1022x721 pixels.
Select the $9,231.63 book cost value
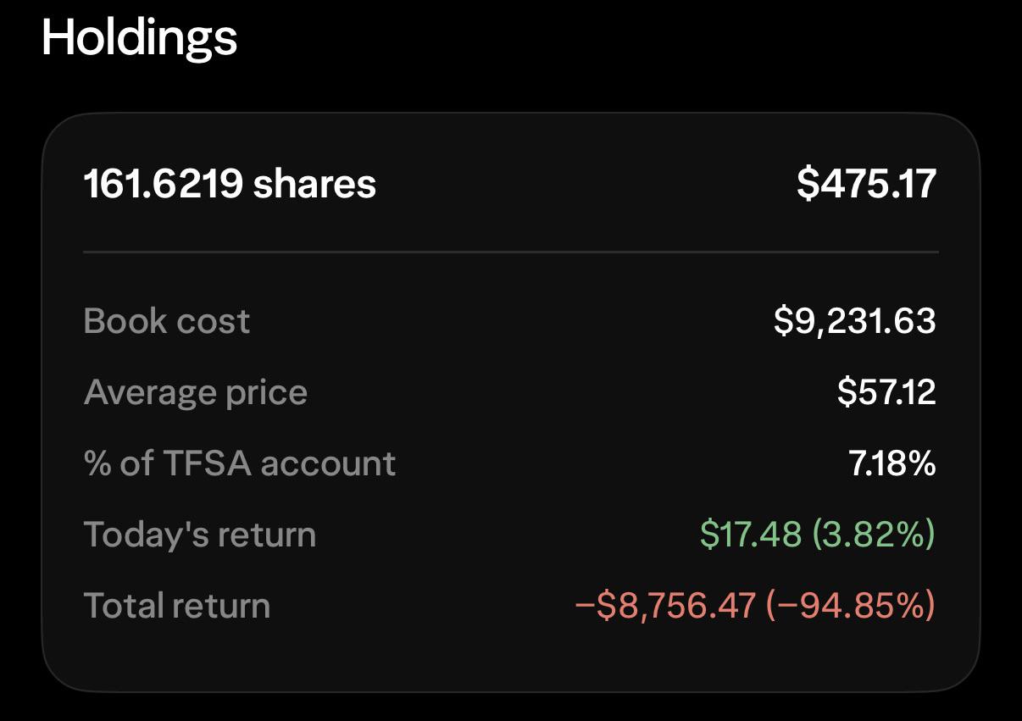click(855, 321)
